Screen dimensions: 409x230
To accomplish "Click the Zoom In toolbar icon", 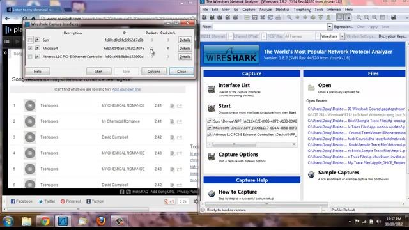I will (359, 17).
